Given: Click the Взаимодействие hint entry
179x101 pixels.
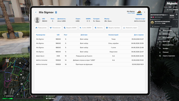Looking at the screenshot, I should click(166, 45).
